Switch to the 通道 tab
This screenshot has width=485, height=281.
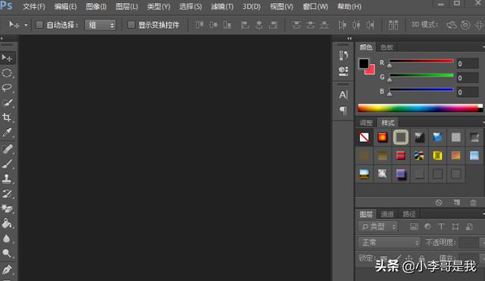tap(387, 214)
